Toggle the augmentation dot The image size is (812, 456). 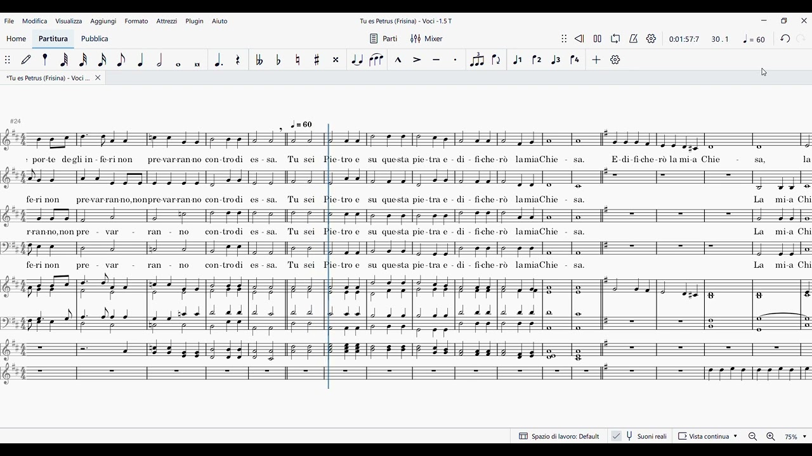(x=219, y=60)
